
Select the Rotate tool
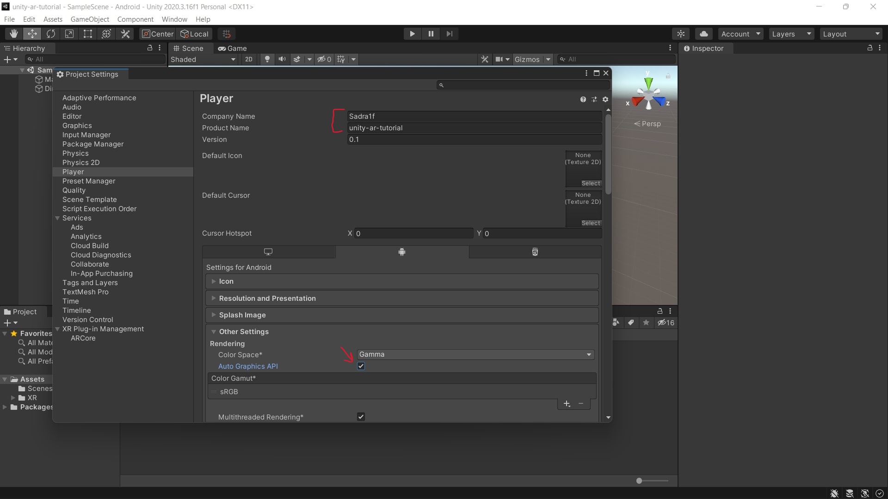[51, 34]
